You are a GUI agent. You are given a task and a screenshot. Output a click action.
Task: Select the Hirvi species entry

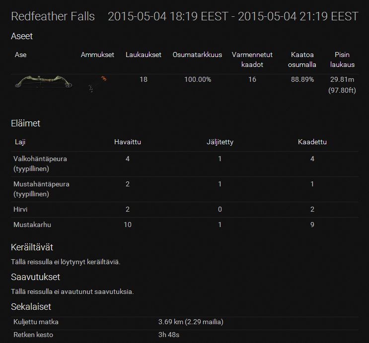21,210
